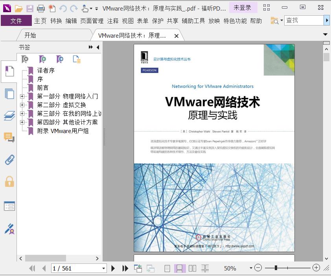Toggle the ribbon display mode grid icon
The width and height of the screenshot is (331, 276).
pyautogui.click(x=267, y=7)
